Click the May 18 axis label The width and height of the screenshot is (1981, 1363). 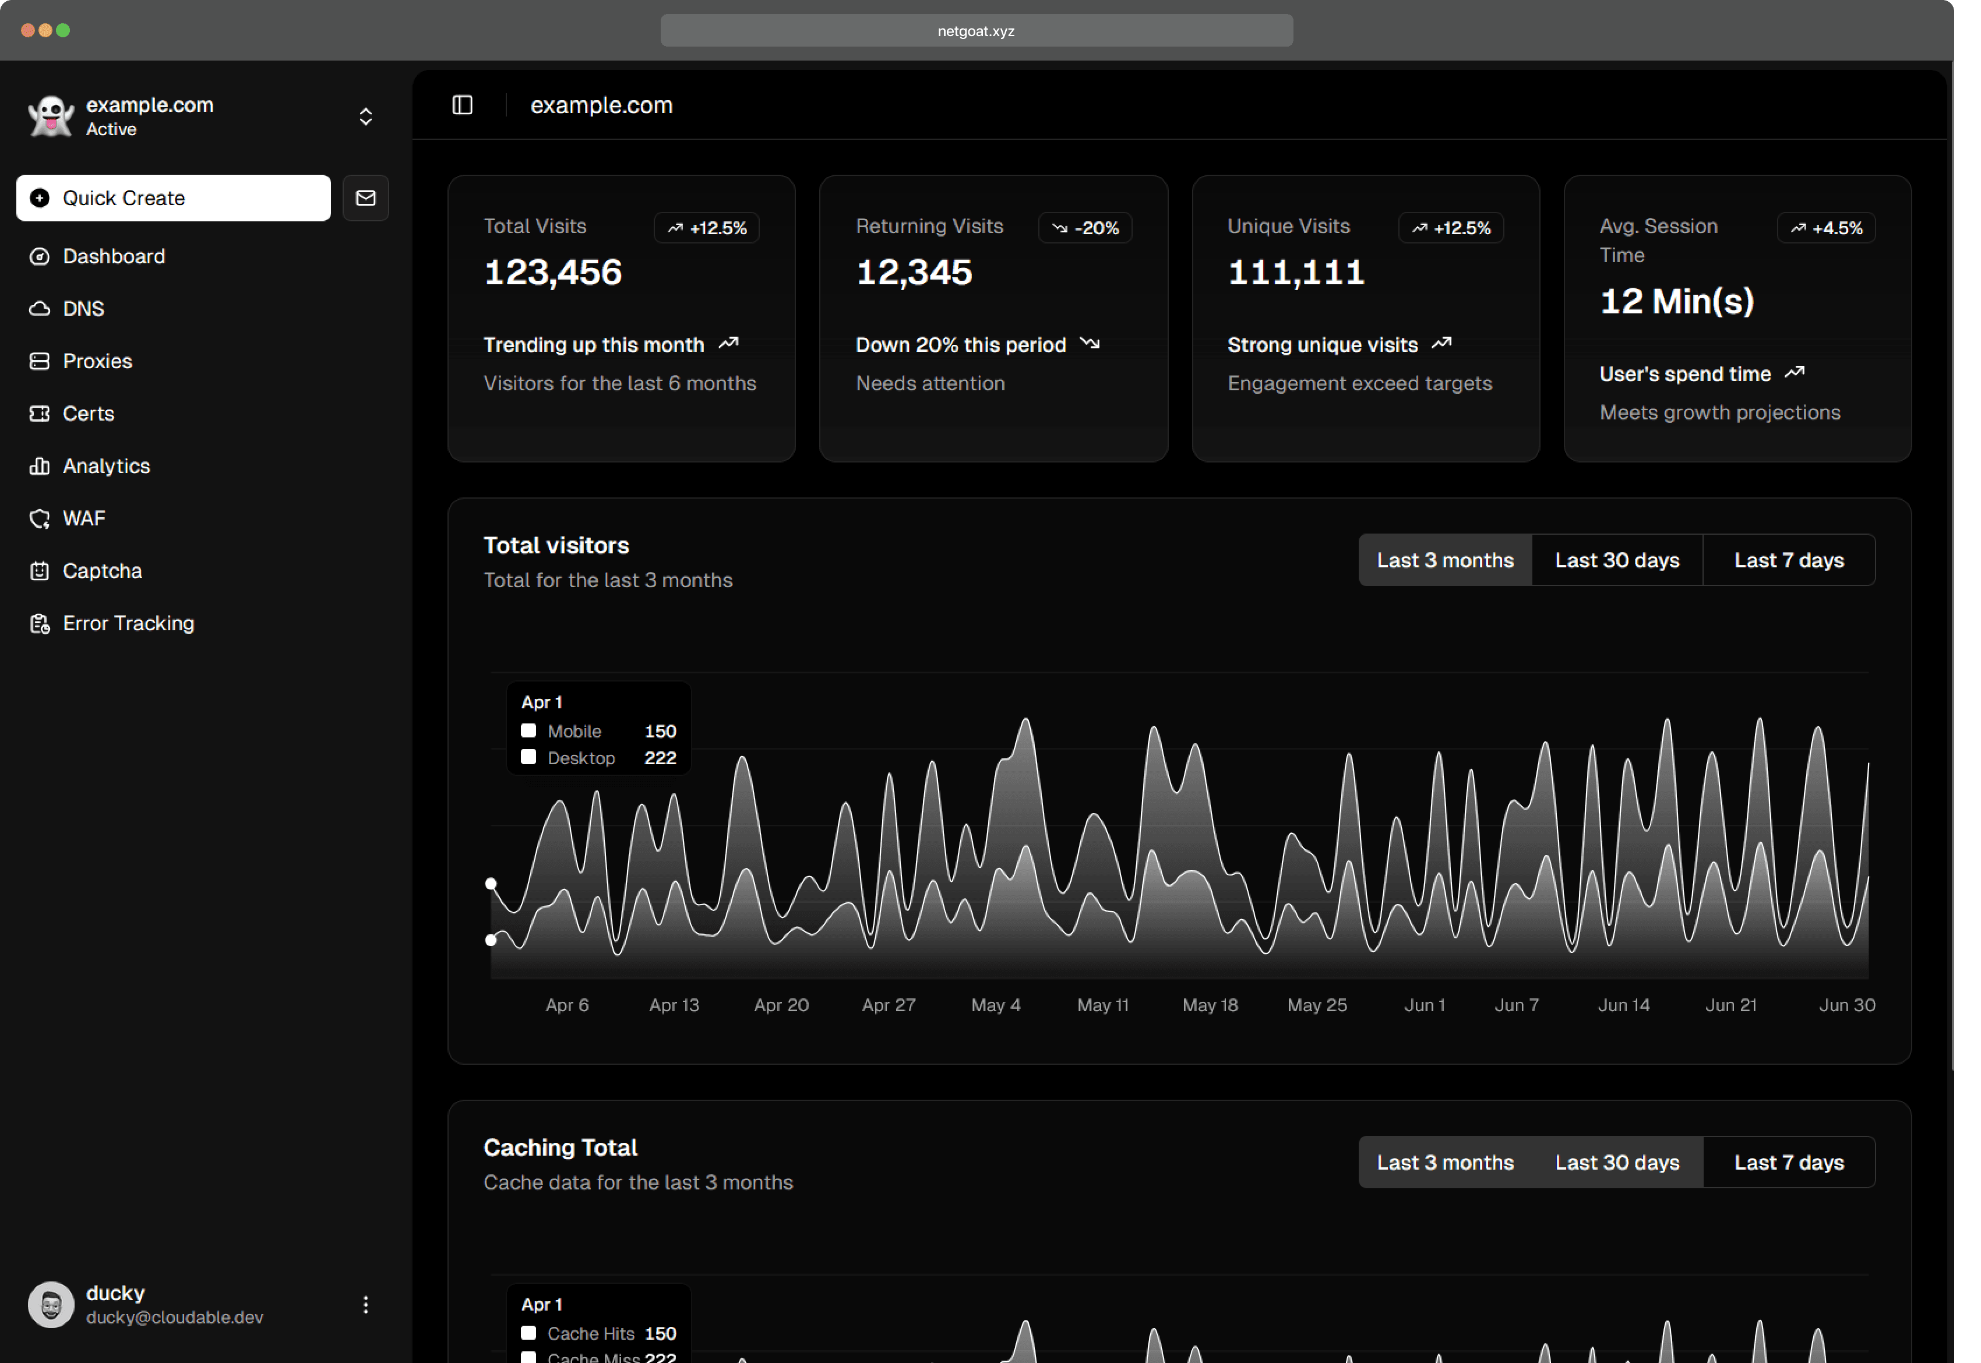click(1210, 1005)
